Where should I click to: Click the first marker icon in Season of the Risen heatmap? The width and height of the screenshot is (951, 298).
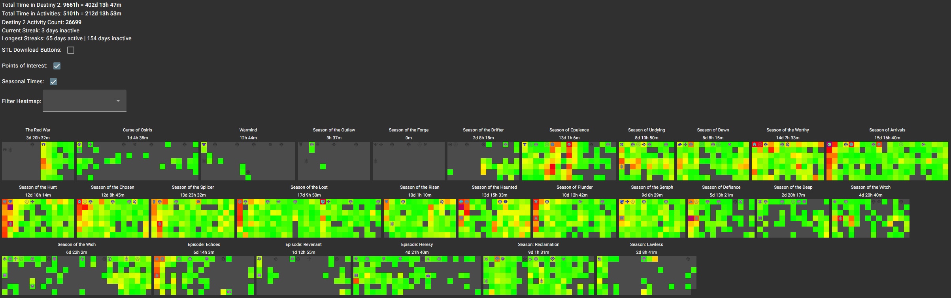[x=387, y=202]
